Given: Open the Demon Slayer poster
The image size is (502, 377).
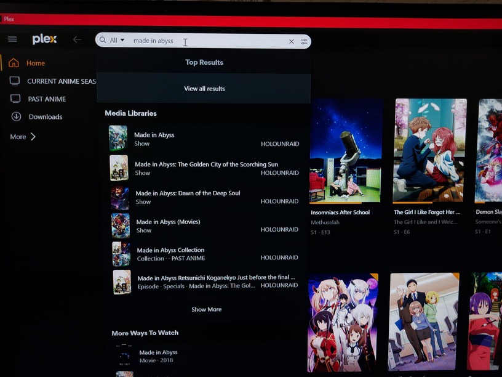Looking at the screenshot, I should click(488, 150).
